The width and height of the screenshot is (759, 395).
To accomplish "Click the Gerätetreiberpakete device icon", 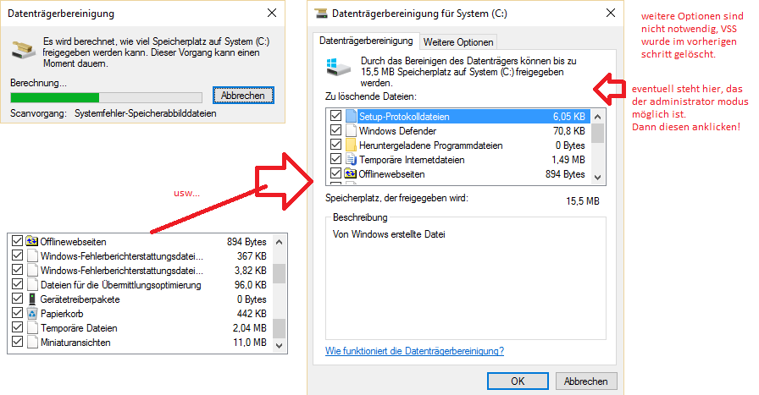I will click(x=32, y=299).
